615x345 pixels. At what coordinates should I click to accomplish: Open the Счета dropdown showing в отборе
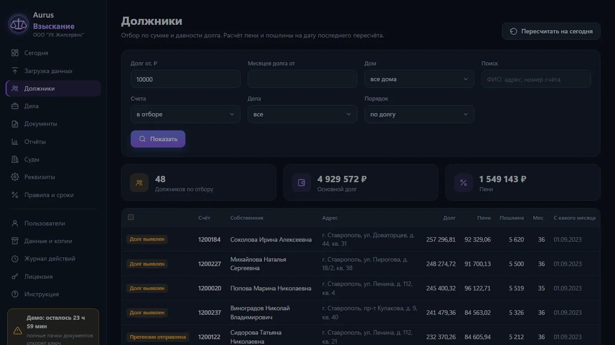[185, 114]
